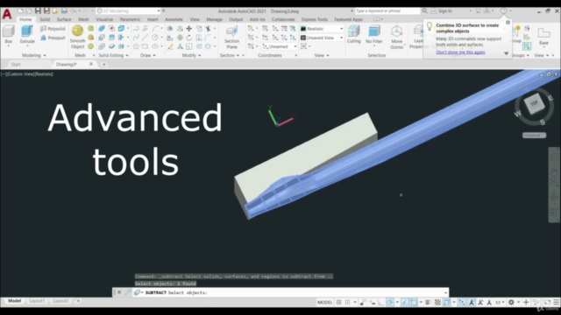Click the Save icon in quick access toolbar
This screenshot has width=561, height=315.
38,11
